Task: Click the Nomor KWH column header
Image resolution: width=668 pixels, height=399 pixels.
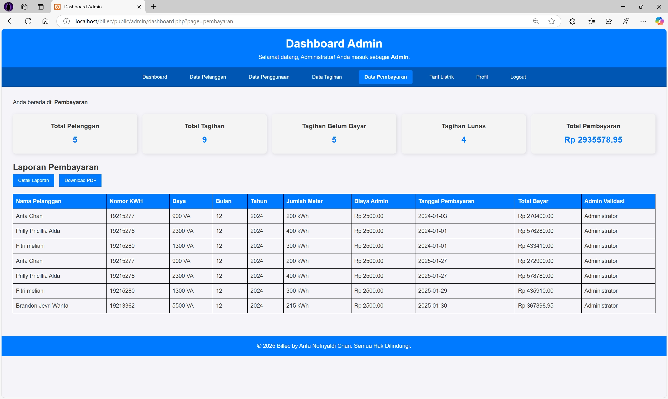Action: [x=138, y=201]
